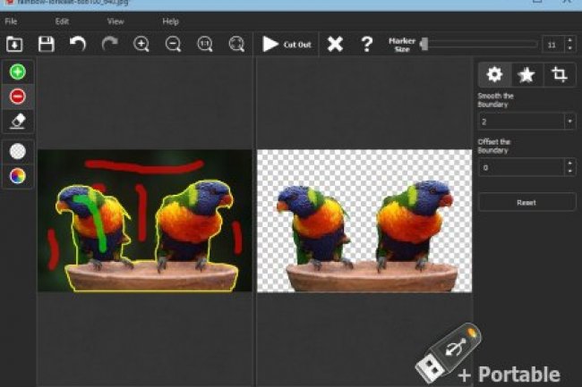Open the Edit menu

point(62,21)
